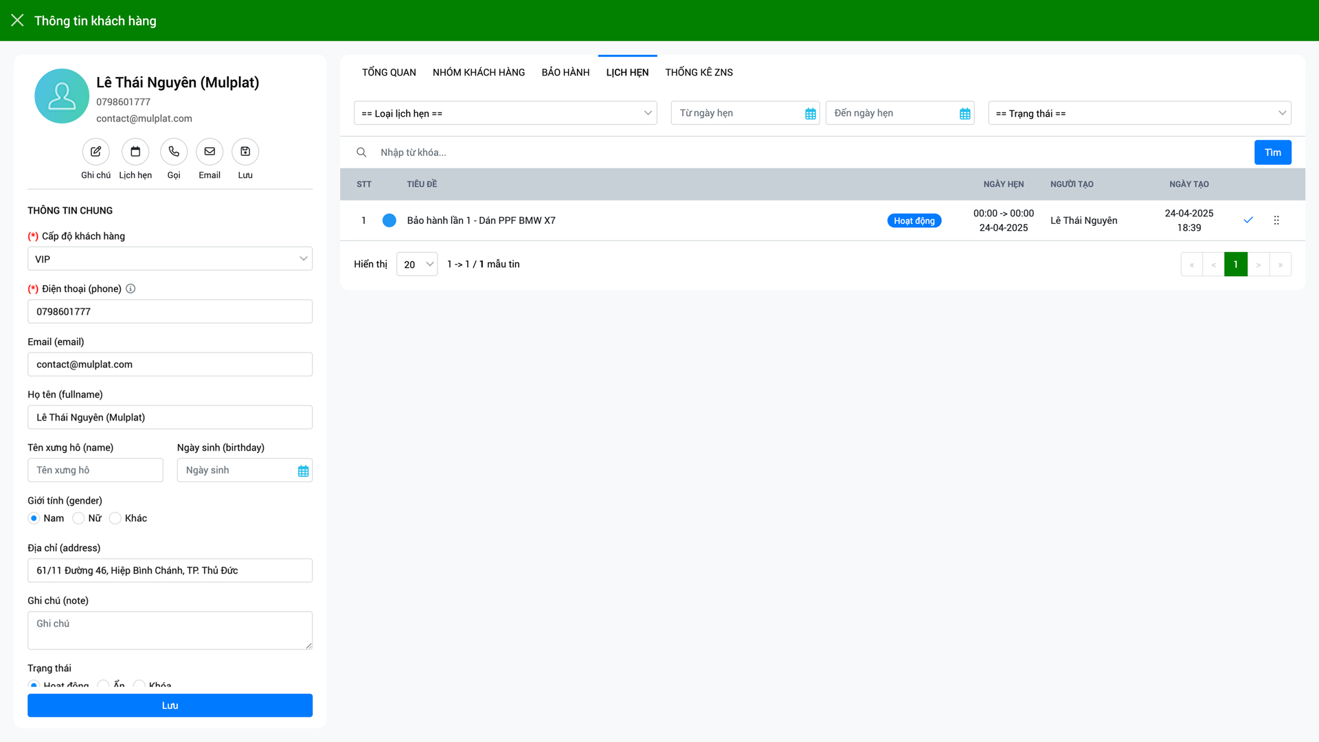Expand the Cấp độ khách hàng VIP dropdown
Image resolution: width=1319 pixels, height=742 pixels.
coord(170,259)
